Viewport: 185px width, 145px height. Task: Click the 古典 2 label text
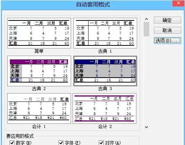coord(39,89)
